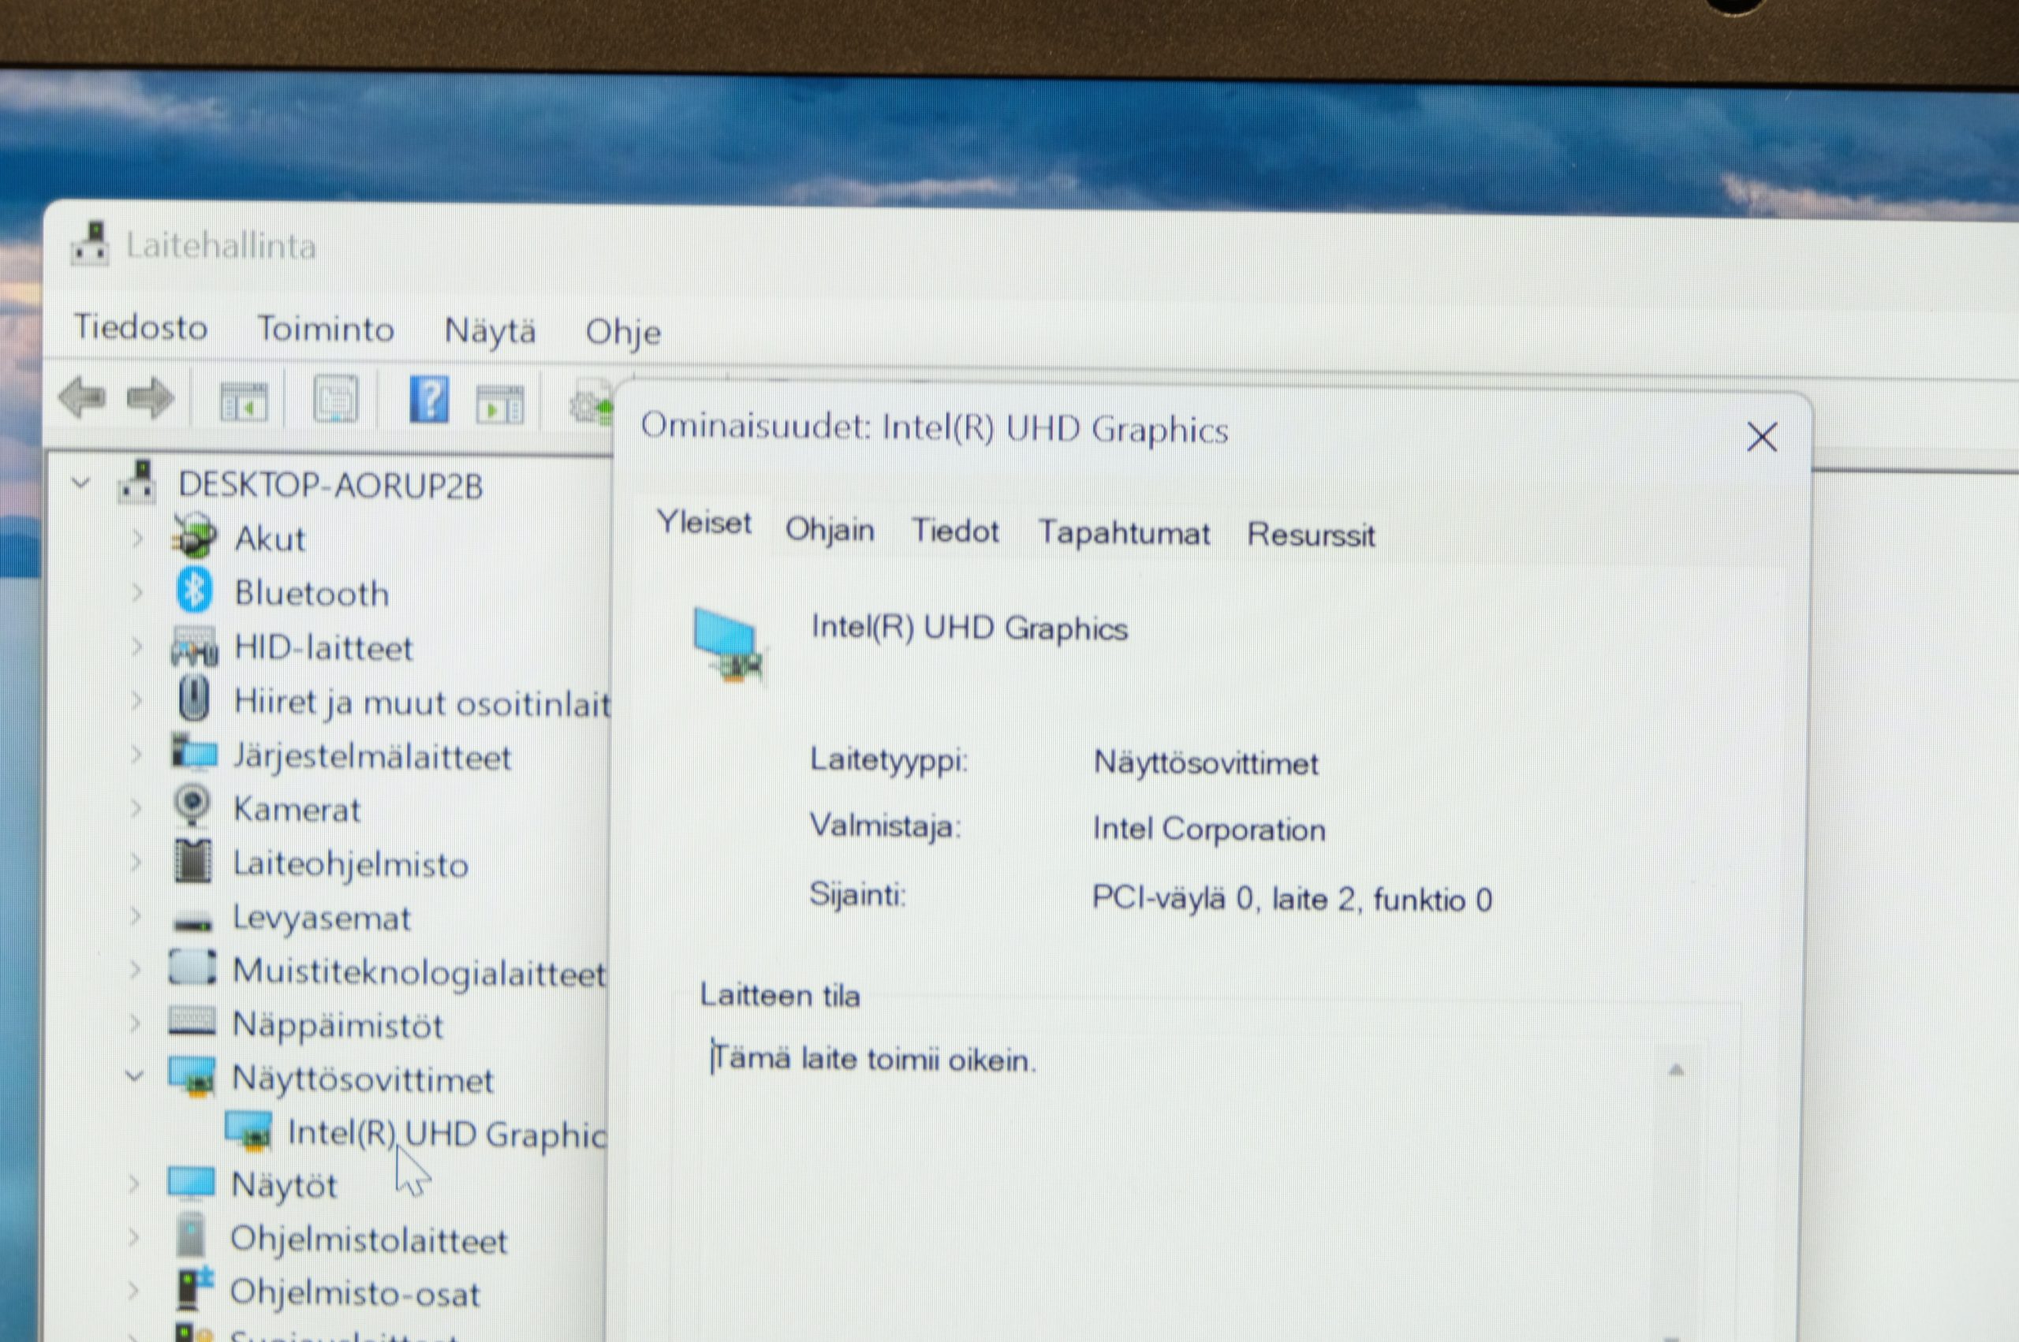The image size is (2019, 1342).
Task: Open the Properties sheet toolbar icon
Action: click(x=335, y=399)
